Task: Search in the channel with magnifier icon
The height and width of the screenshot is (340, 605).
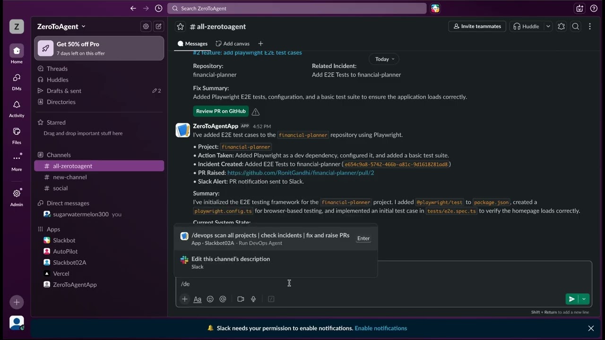Action: click(x=576, y=26)
